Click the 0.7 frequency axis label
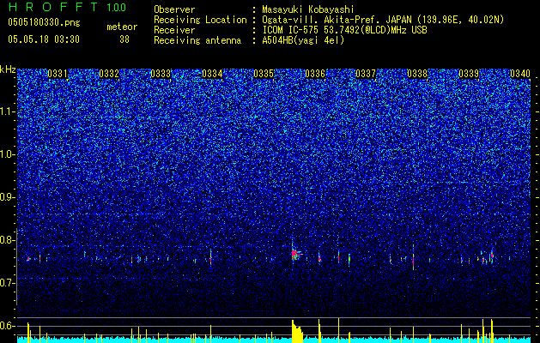The height and width of the screenshot is (343, 540). tap(7, 283)
